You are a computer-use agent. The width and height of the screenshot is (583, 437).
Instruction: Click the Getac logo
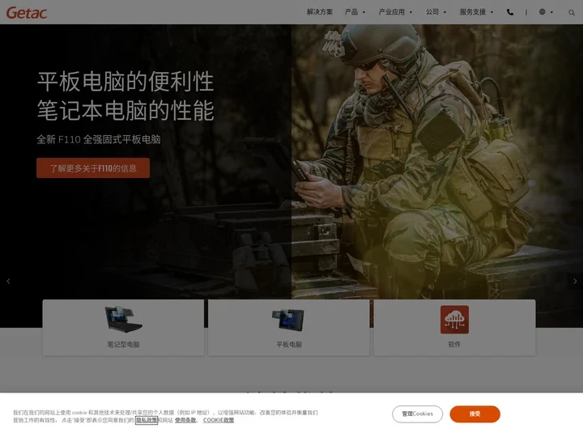27,13
